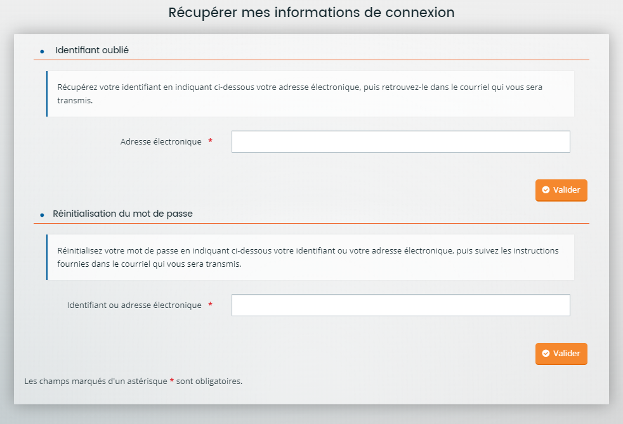Click the checkmark icon in the password reset Valider button

tap(546, 354)
